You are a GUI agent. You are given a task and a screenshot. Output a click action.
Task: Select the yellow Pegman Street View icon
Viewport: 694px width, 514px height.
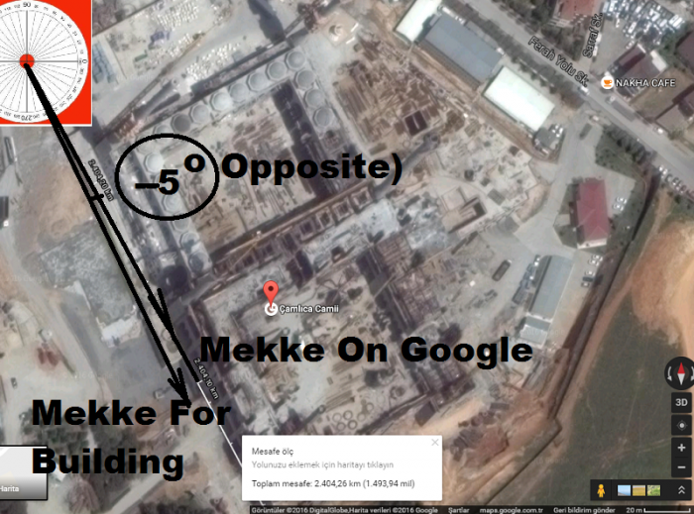point(601,490)
